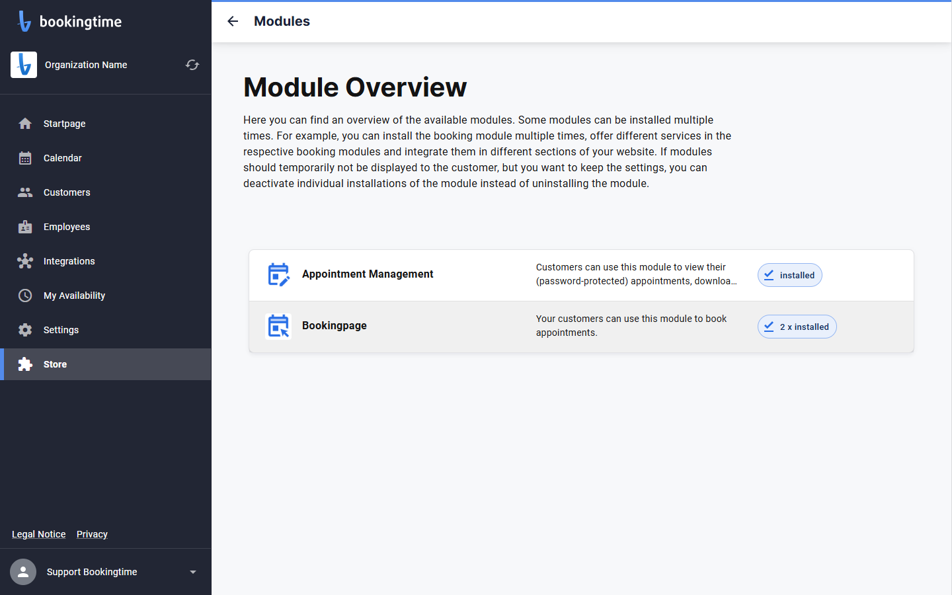Image resolution: width=952 pixels, height=595 pixels.
Task: Click the installed badge for Appointment Management
Action: click(x=789, y=275)
